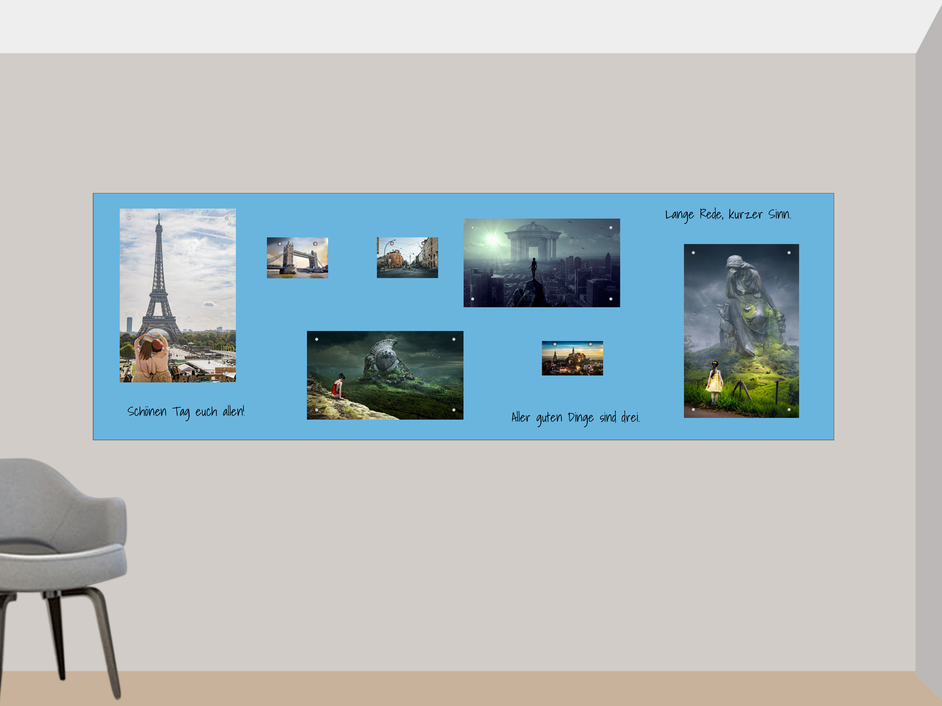Click the 'Aller guten Dinge sind drei.' text
Screen dimensions: 942x706
pos(575,417)
